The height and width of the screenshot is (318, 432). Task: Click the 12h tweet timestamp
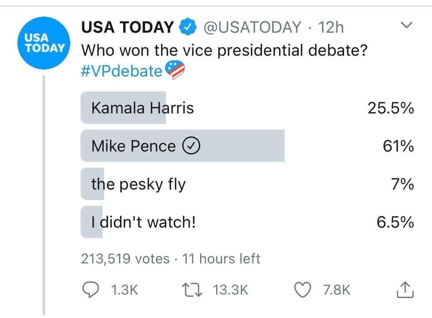click(331, 27)
